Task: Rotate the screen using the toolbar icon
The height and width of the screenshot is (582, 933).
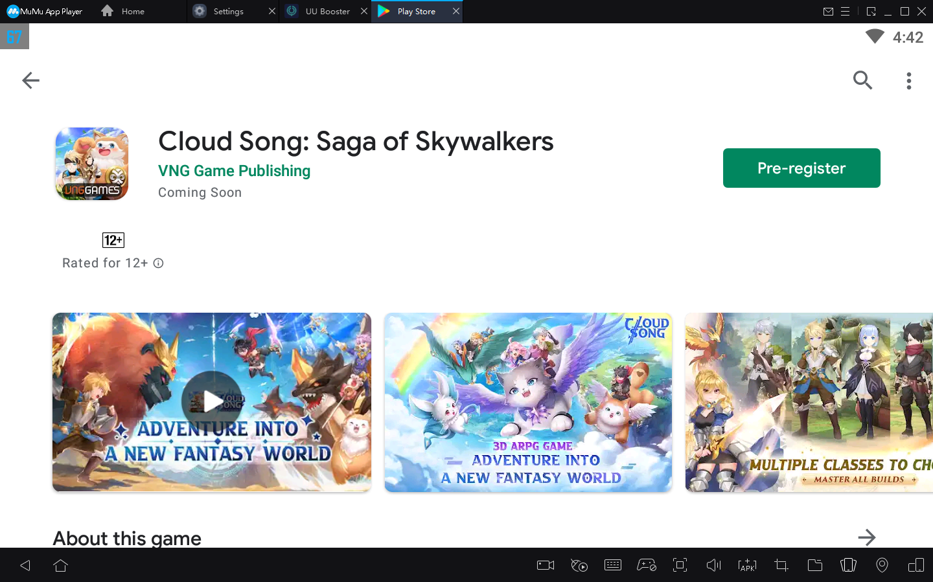Action: point(848,565)
